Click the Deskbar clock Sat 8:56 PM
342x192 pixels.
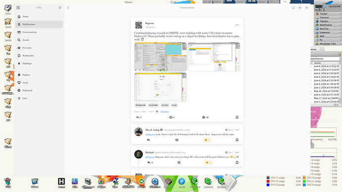point(335,6)
